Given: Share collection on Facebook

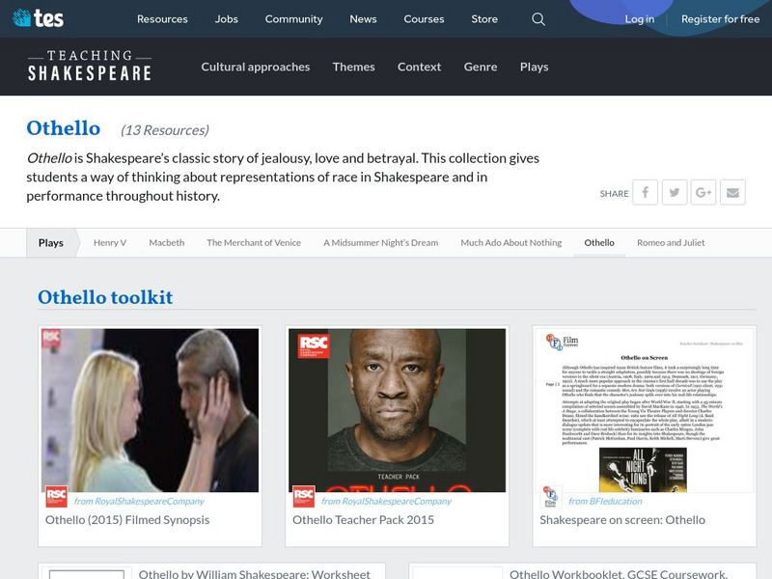Looking at the screenshot, I should [645, 192].
